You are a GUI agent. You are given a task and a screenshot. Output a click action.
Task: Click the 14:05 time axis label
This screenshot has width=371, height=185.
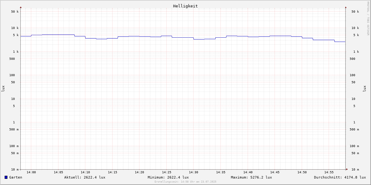pos(58,172)
